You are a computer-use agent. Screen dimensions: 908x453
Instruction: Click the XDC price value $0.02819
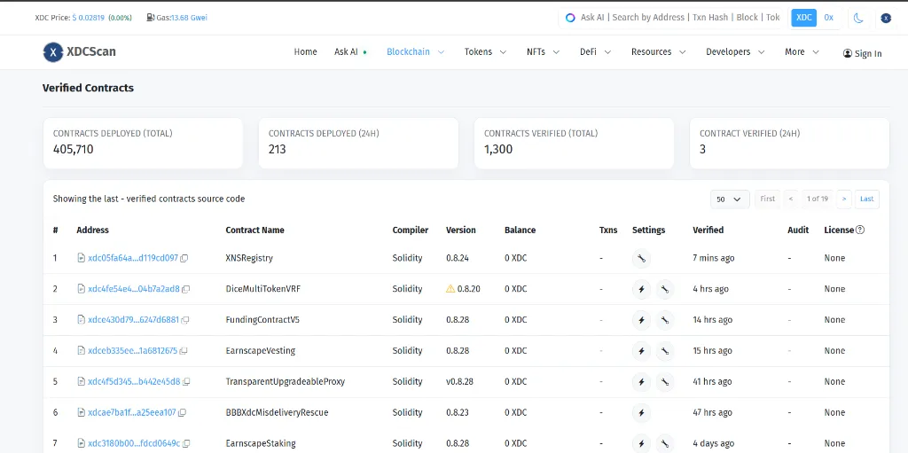(88, 18)
